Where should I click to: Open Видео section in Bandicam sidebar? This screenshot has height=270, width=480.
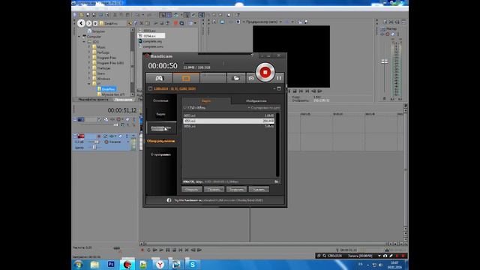point(160,114)
